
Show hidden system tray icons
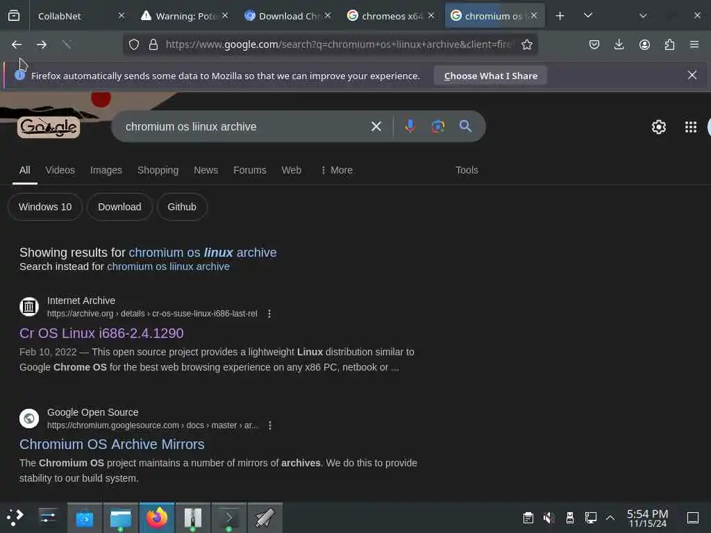click(610, 518)
